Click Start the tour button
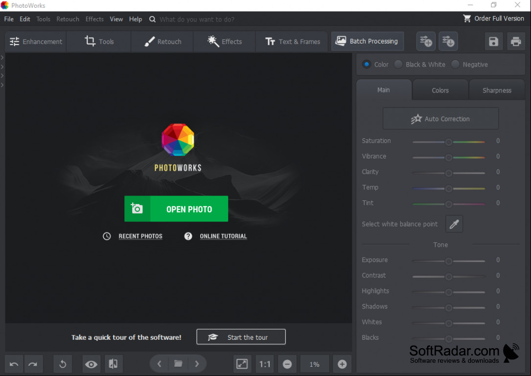This screenshot has width=531, height=376. tap(241, 337)
